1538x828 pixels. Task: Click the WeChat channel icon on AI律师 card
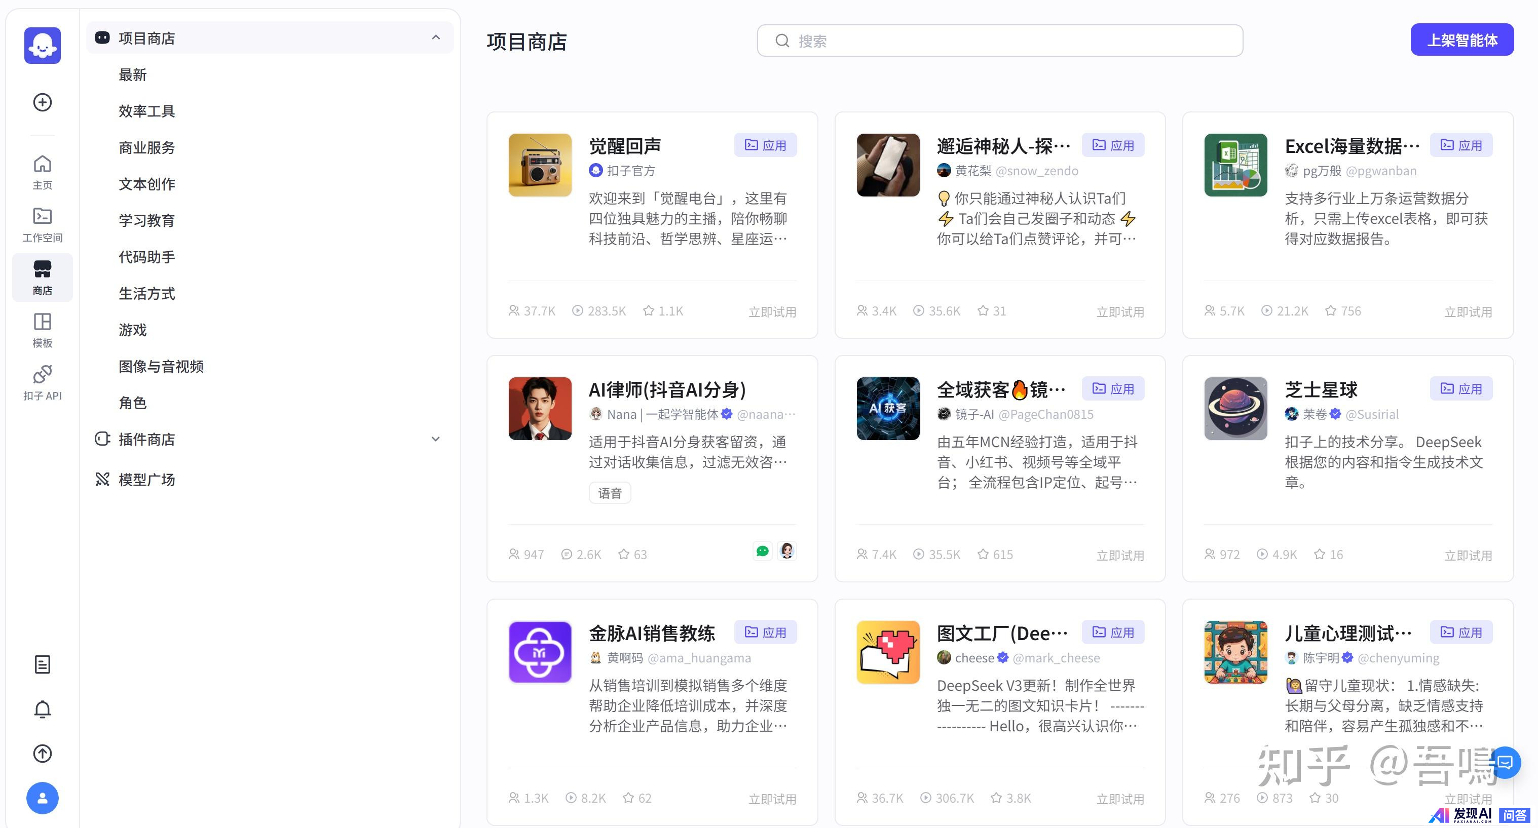[763, 550]
